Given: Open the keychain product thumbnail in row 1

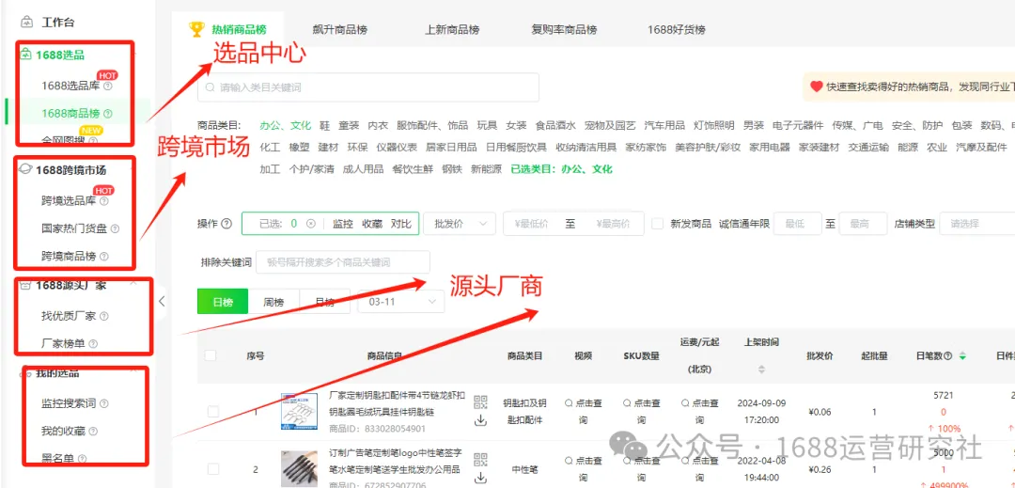Looking at the screenshot, I should 300,411.
